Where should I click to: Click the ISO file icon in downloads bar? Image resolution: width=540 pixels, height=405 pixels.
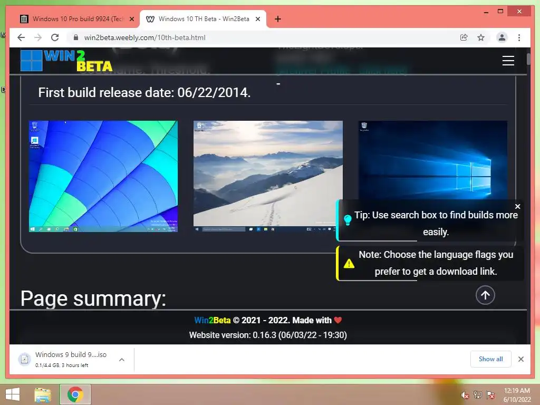coord(24,360)
